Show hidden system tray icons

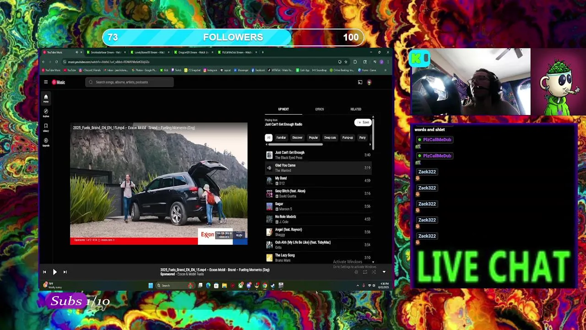click(358, 286)
